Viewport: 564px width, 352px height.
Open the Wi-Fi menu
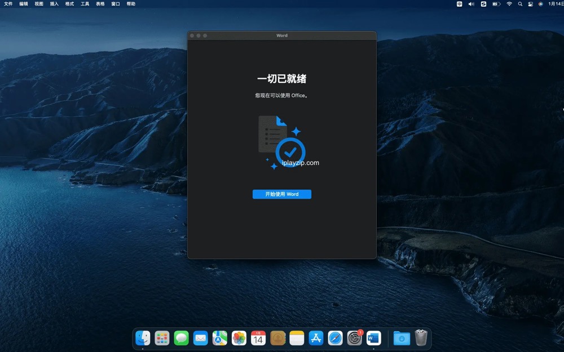coord(509,4)
